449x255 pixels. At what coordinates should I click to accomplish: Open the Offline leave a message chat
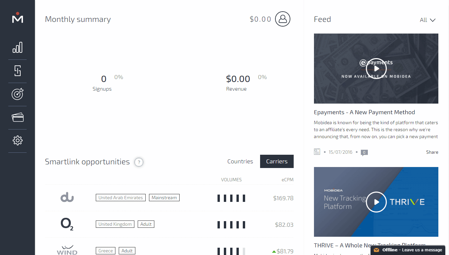tap(408, 250)
